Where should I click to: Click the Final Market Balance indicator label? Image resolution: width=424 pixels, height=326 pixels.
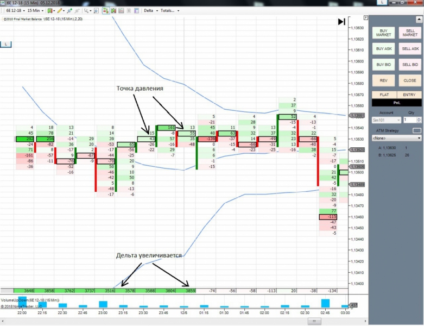[x=22, y=19]
